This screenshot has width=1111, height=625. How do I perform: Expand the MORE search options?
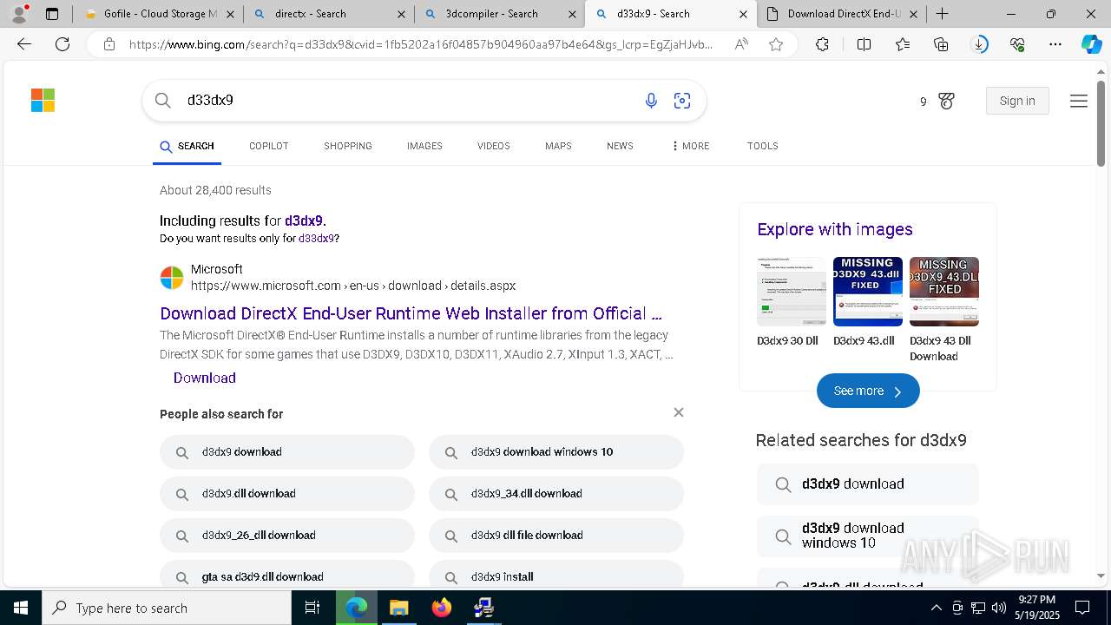[x=690, y=146]
